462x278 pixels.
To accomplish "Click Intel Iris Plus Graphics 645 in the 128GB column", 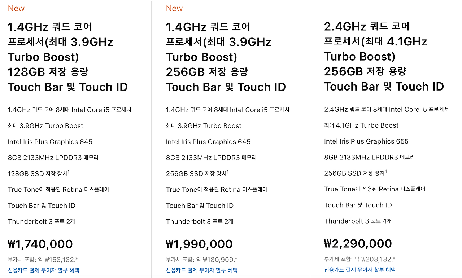I will 50,142.
